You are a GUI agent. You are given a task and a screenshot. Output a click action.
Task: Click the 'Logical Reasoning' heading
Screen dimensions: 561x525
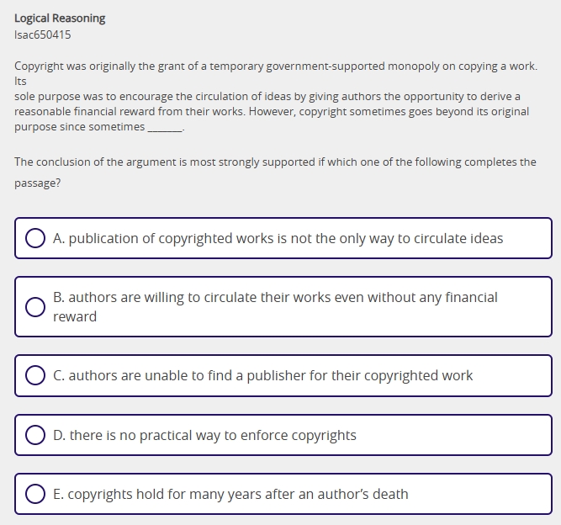[x=60, y=18]
